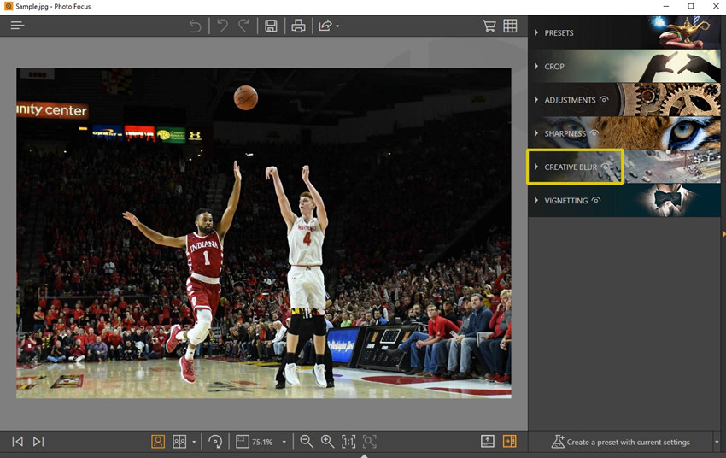
Task: Click the fit-to-window icon beside 75.1%
Action: (243, 441)
